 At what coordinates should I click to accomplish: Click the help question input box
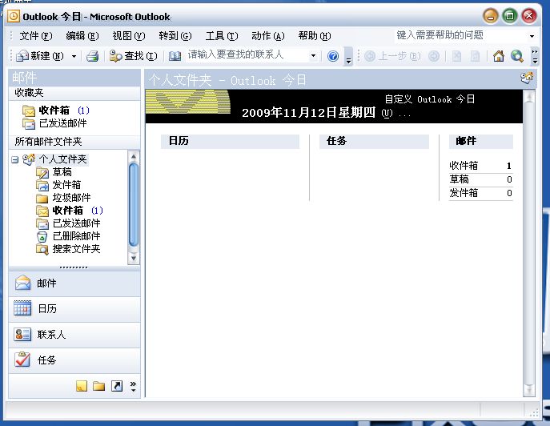[x=460, y=35]
